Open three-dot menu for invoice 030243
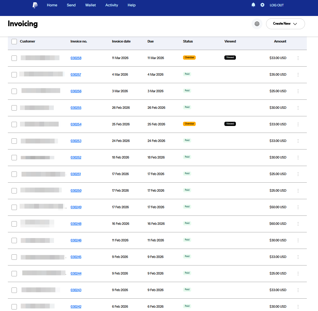This screenshot has width=318, height=311. 298,290
